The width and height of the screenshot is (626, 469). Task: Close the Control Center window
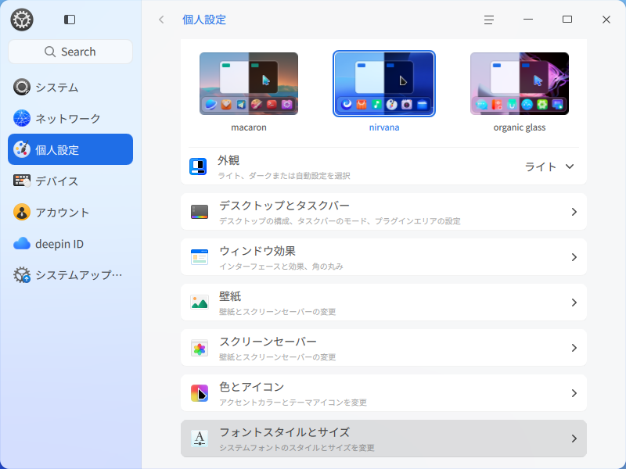[606, 20]
